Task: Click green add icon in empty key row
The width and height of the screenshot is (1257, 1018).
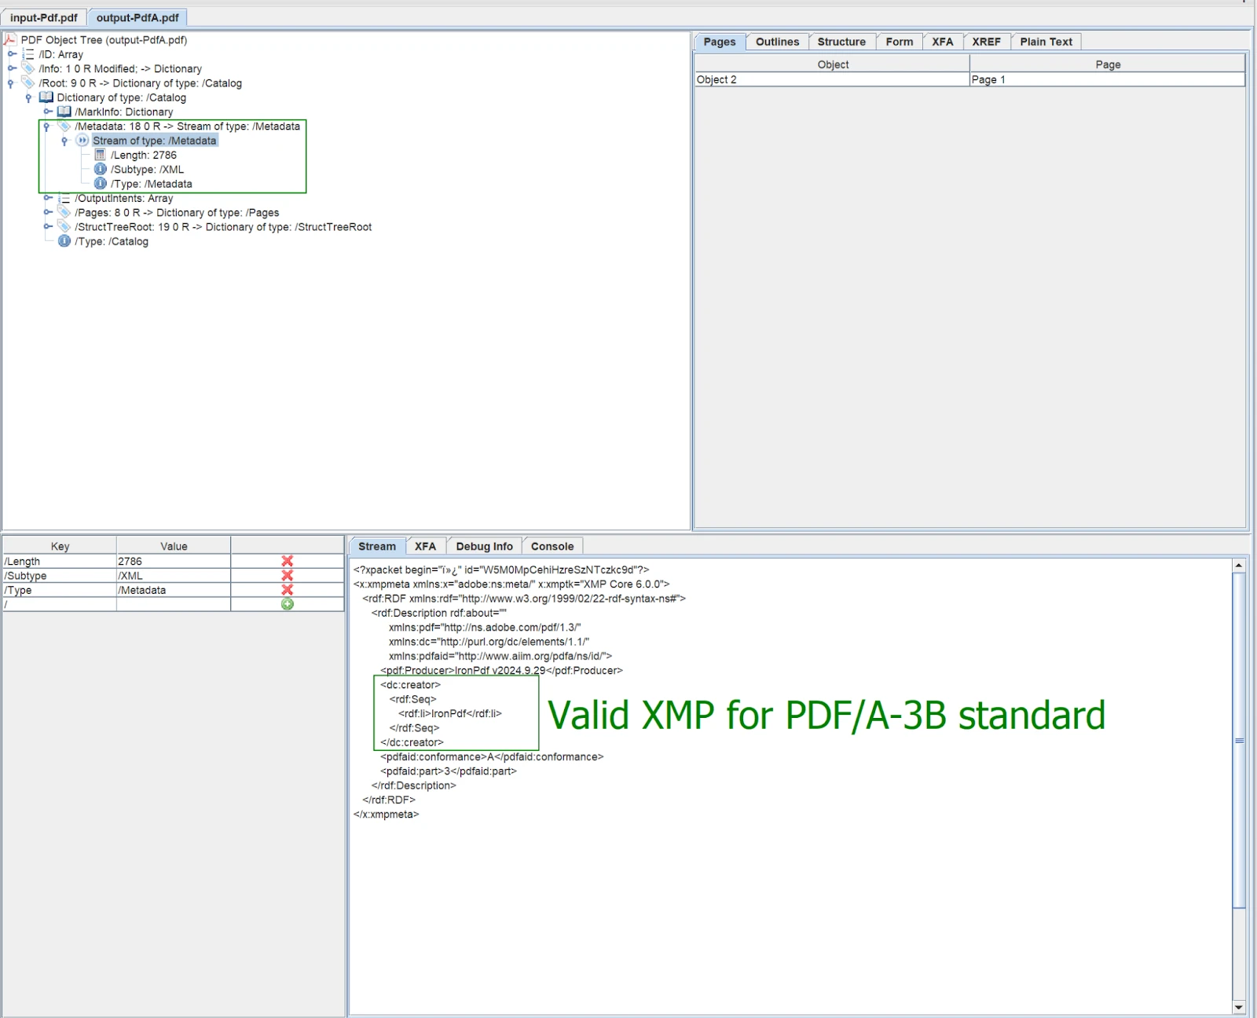Action: [287, 604]
